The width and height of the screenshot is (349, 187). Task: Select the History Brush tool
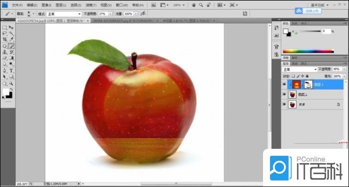click(x=11, y=52)
